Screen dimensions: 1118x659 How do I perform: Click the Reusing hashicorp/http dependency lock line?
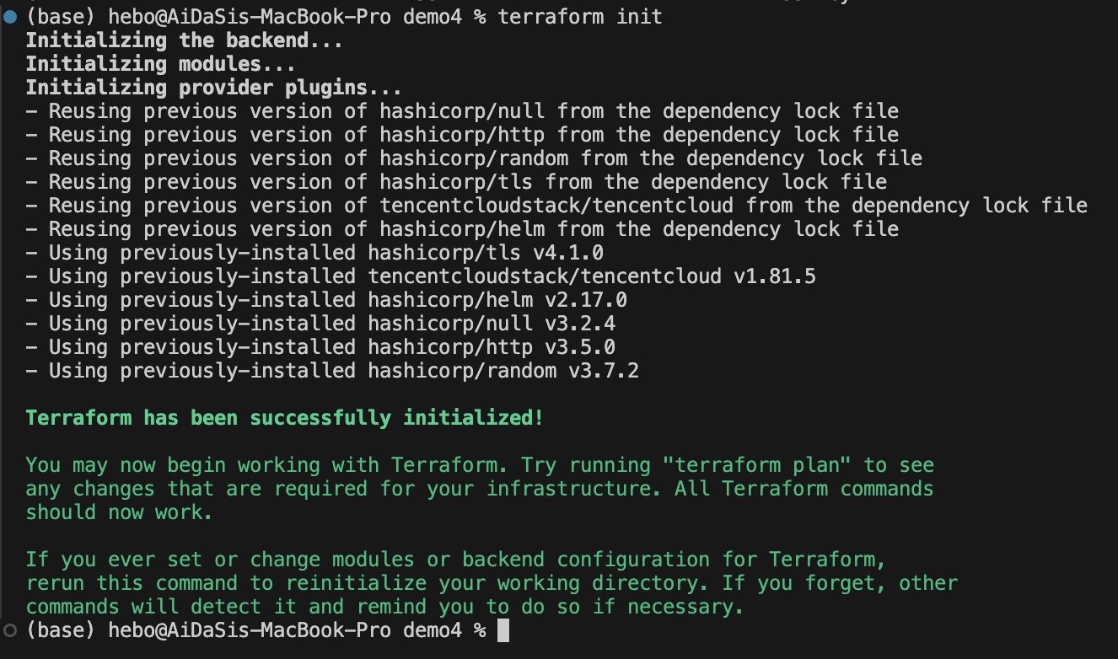click(462, 135)
